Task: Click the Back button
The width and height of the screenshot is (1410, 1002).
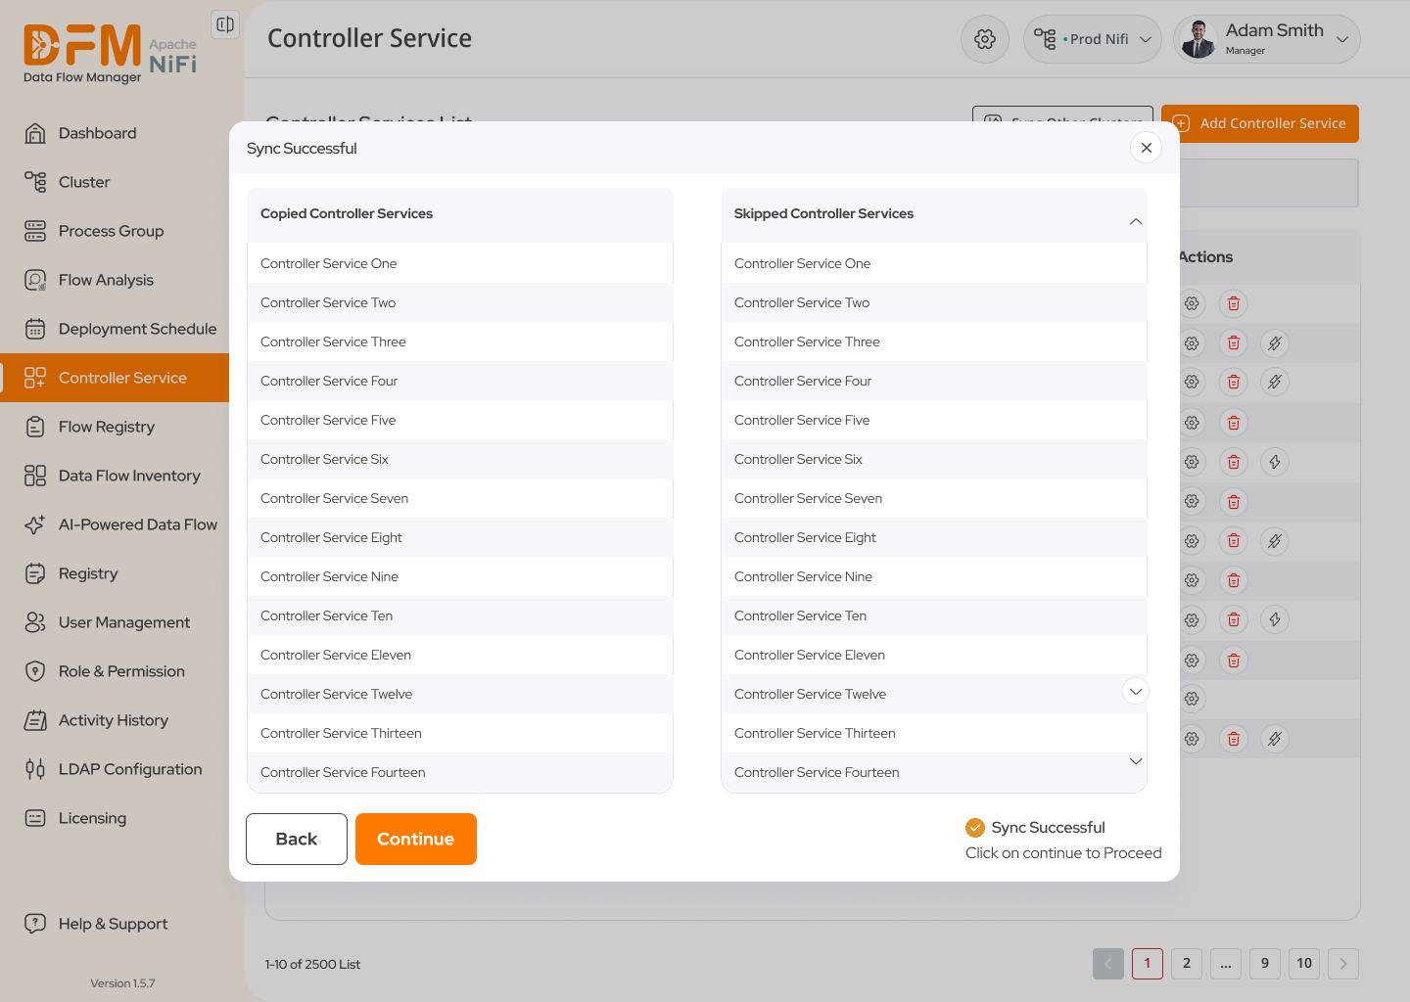Action: click(297, 839)
